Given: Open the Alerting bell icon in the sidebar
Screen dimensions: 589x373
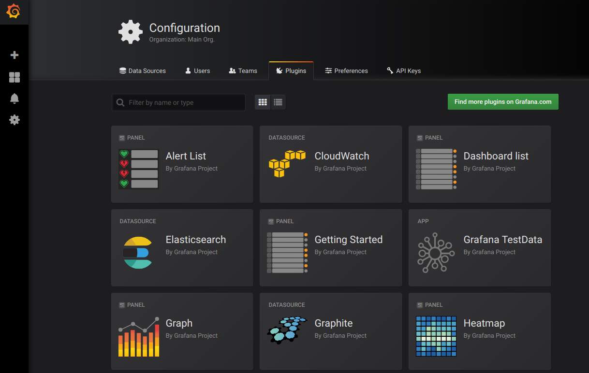Looking at the screenshot, I should click(15, 99).
